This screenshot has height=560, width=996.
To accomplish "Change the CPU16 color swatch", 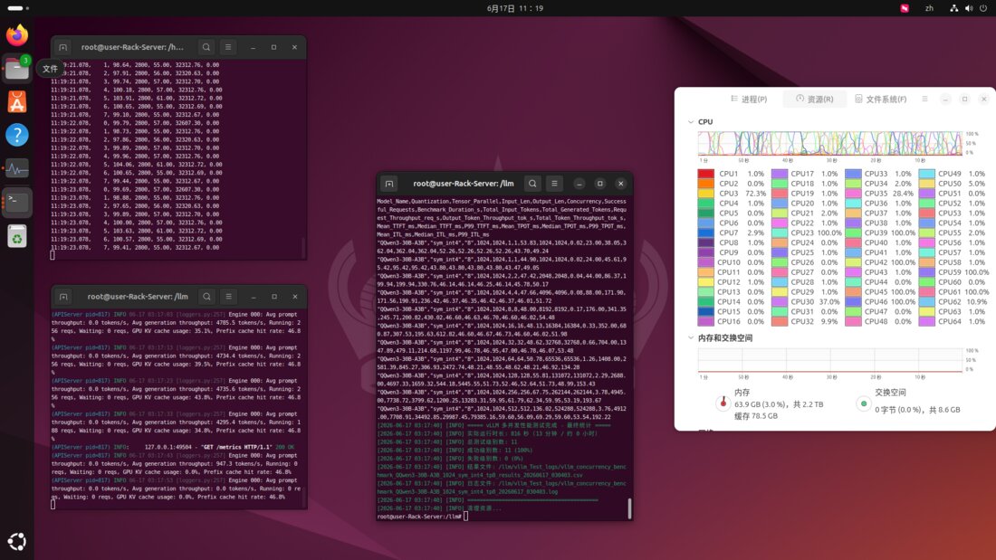I will [x=705, y=321].
